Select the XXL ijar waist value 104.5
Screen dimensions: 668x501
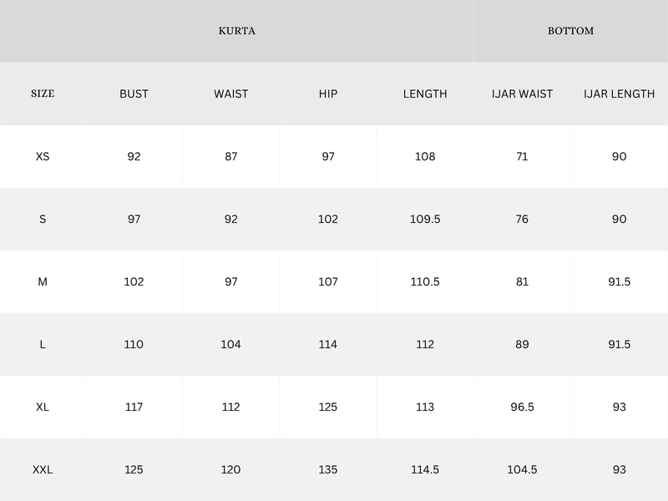click(x=522, y=470)
